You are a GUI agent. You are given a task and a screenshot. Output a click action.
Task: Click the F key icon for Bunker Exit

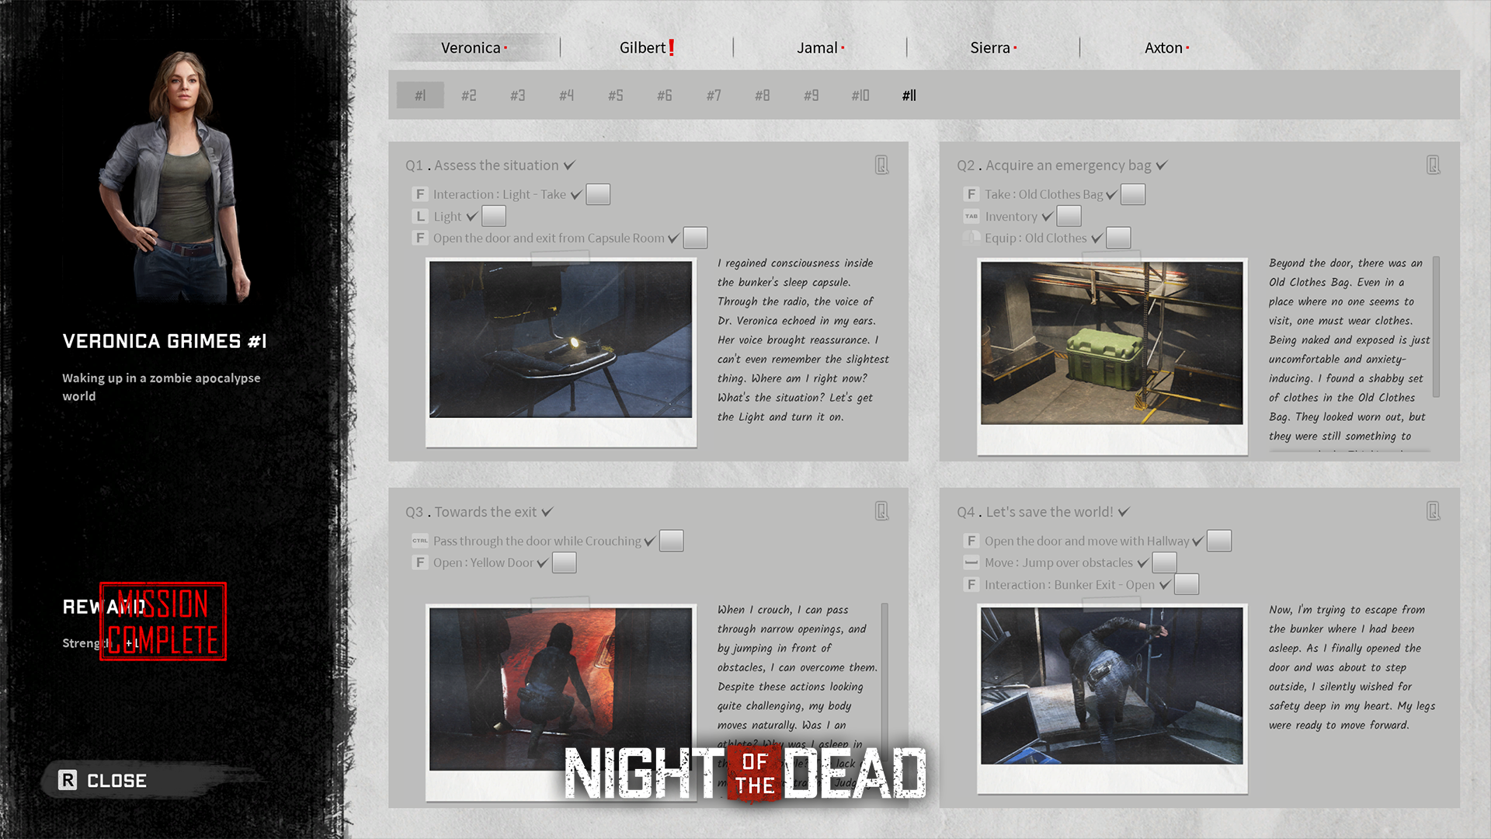[x=971, y=584]
